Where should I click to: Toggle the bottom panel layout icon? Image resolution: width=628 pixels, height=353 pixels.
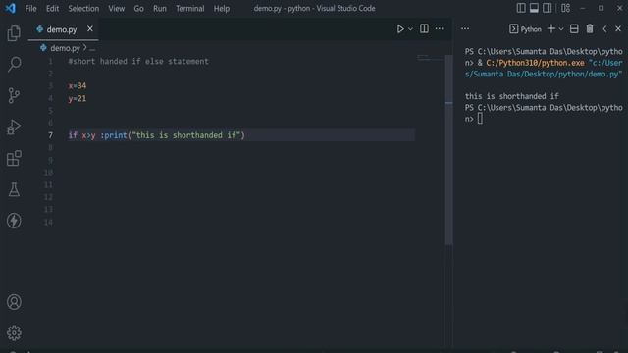pyautogui.click(x=534, y=8)
